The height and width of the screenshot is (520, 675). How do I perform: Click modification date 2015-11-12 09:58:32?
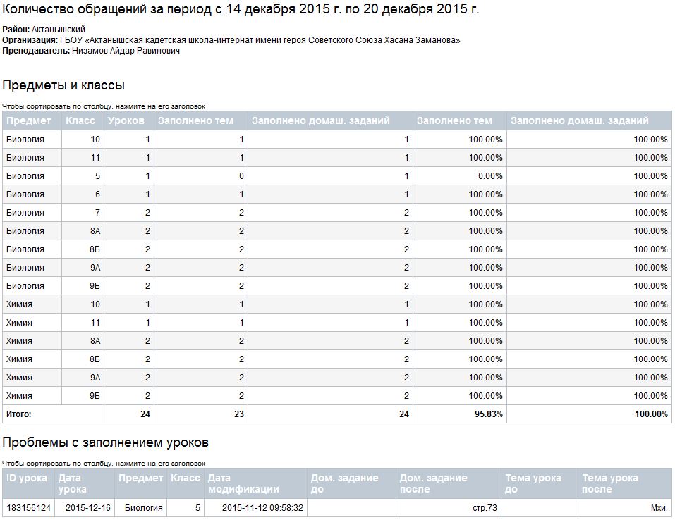coord(262,508)
